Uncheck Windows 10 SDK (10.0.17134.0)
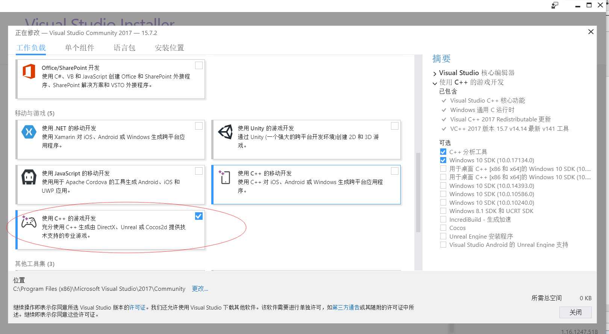Image resolution: width=609 pixels, height=334 pixels. 443,160
